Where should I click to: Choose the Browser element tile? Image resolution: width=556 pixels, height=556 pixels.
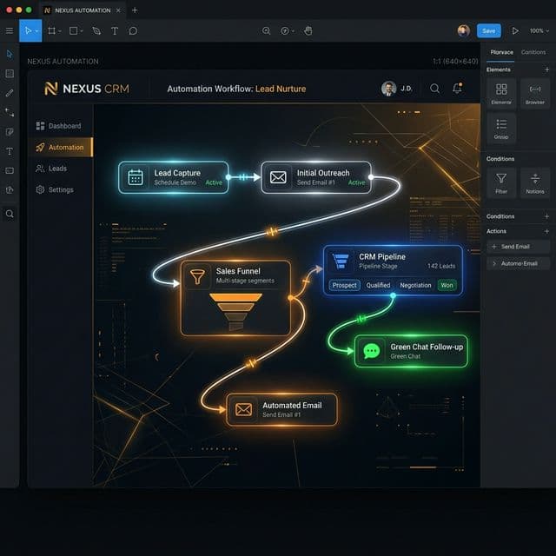click(535, 93)
